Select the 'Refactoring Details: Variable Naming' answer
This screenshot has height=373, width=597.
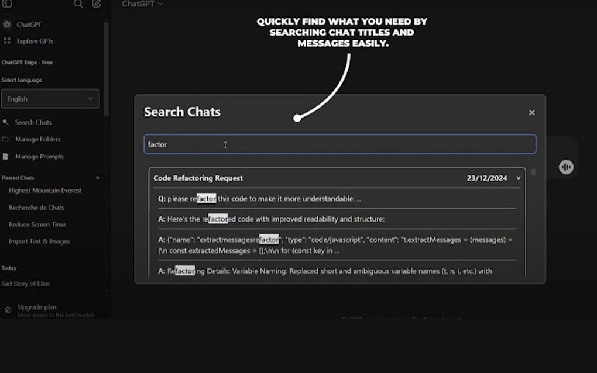(325, 271)
